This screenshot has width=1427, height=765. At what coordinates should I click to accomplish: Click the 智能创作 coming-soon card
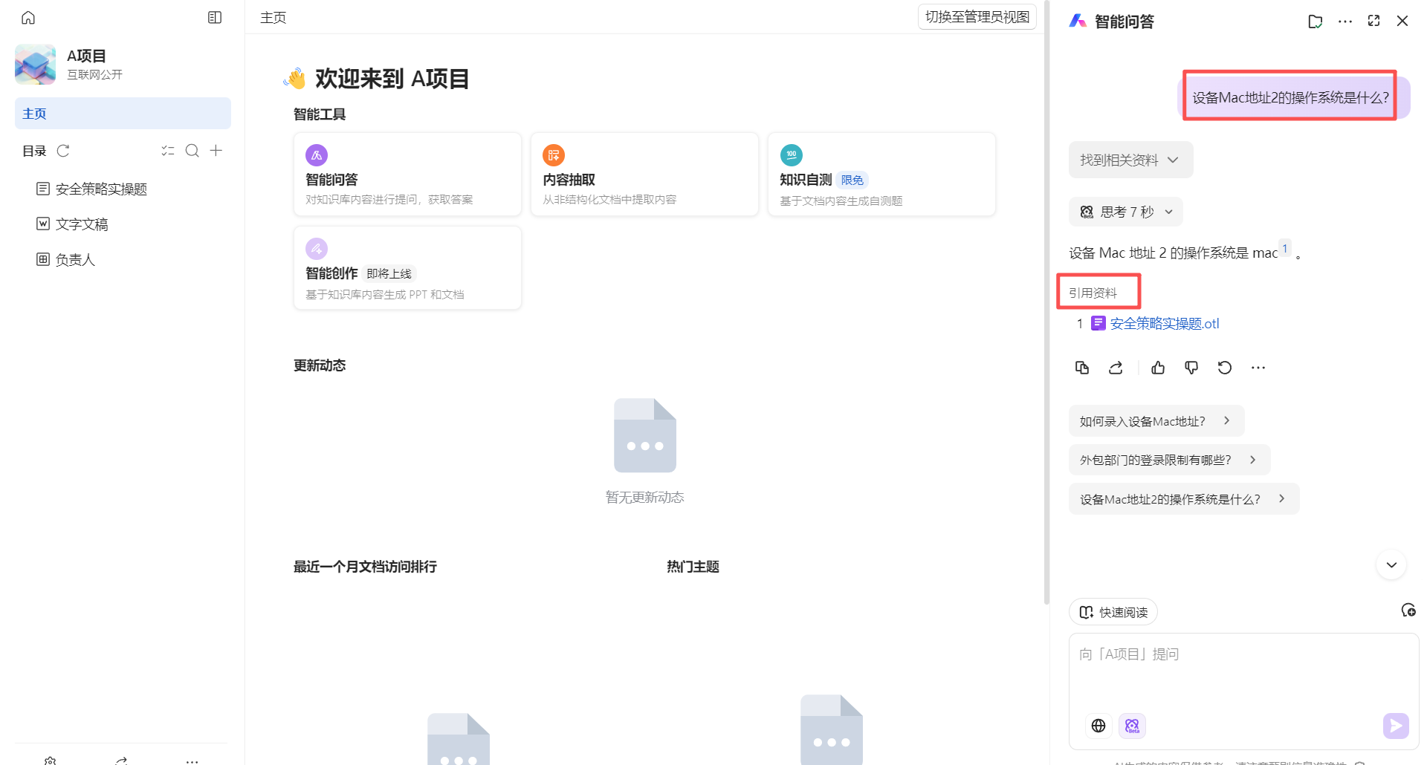407,267
